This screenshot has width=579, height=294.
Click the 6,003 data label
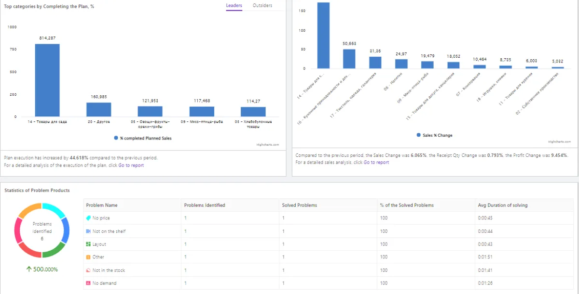coord(531,61)
